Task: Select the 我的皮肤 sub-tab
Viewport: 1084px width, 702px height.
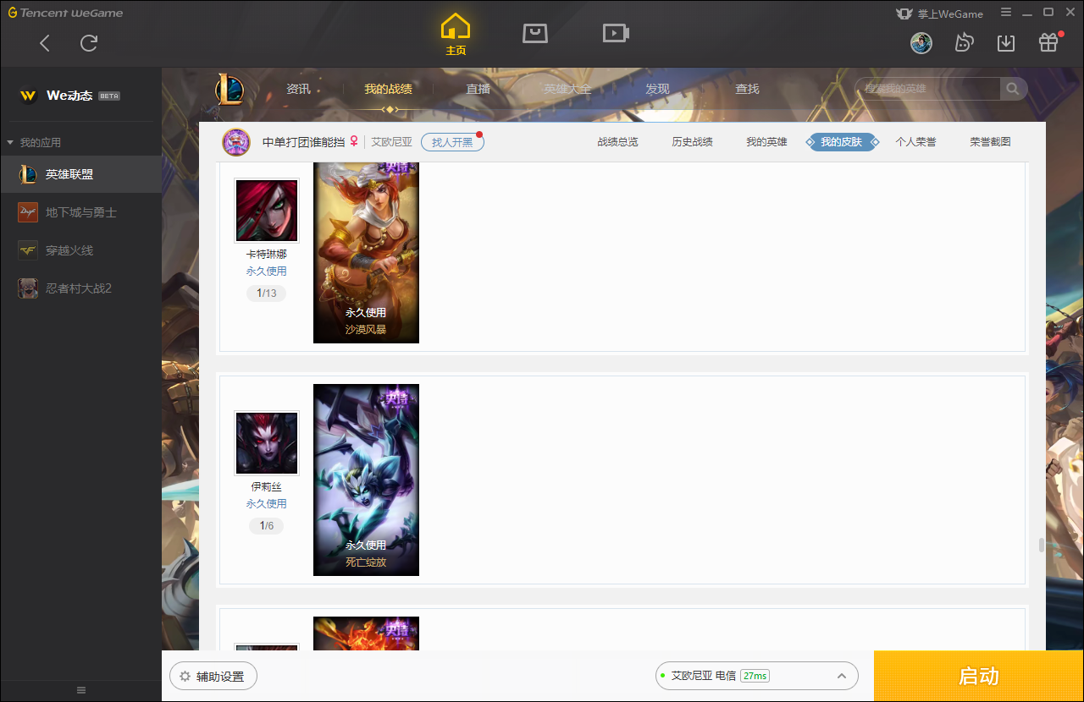Action: click(x=842, y=142)
